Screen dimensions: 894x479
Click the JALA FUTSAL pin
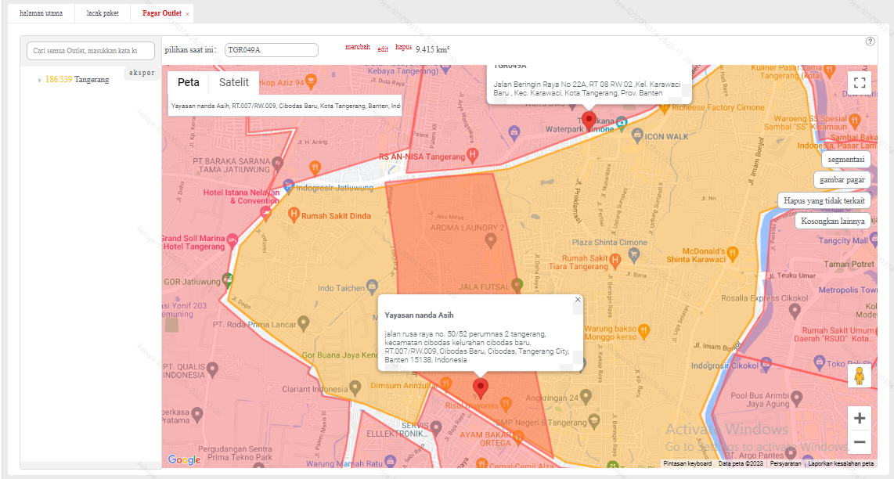tap(517, 285)
